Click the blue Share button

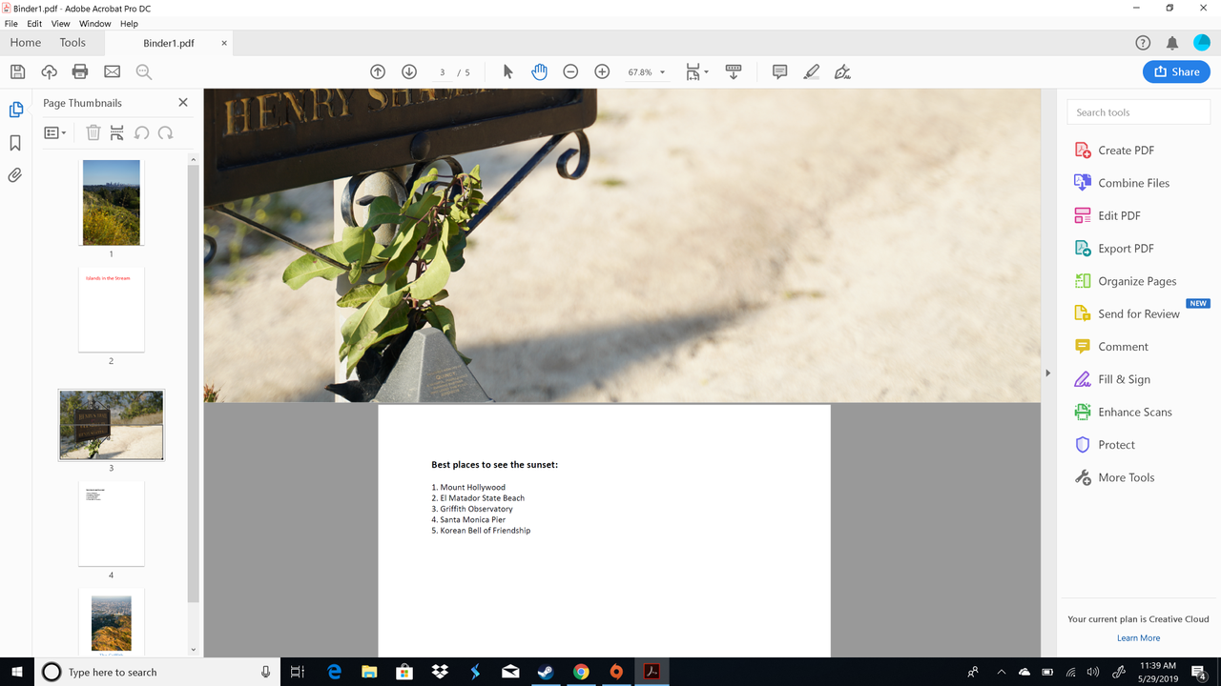[1176, 71]
